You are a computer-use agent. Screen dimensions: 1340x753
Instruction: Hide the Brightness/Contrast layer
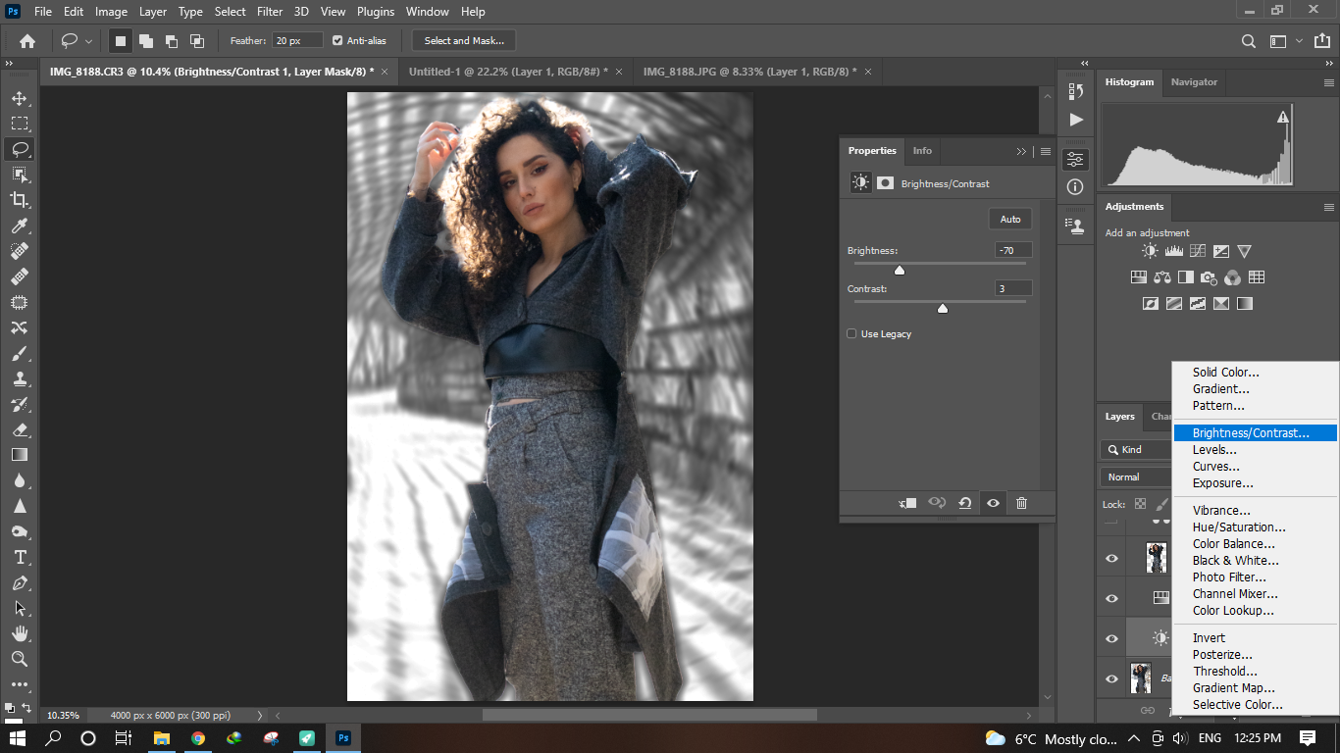[x=1111, y=638]
